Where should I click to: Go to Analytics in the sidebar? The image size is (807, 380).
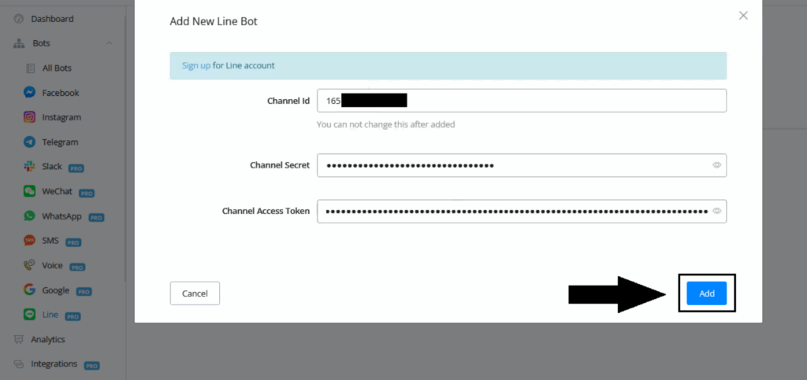pos(47,340)
